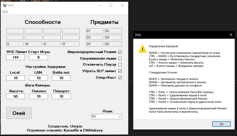
Task: Click the Поворот camera step field
Action: coord(61,96)
